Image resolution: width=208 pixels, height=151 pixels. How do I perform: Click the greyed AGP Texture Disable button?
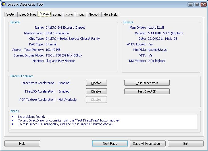[x=96, y=100]
